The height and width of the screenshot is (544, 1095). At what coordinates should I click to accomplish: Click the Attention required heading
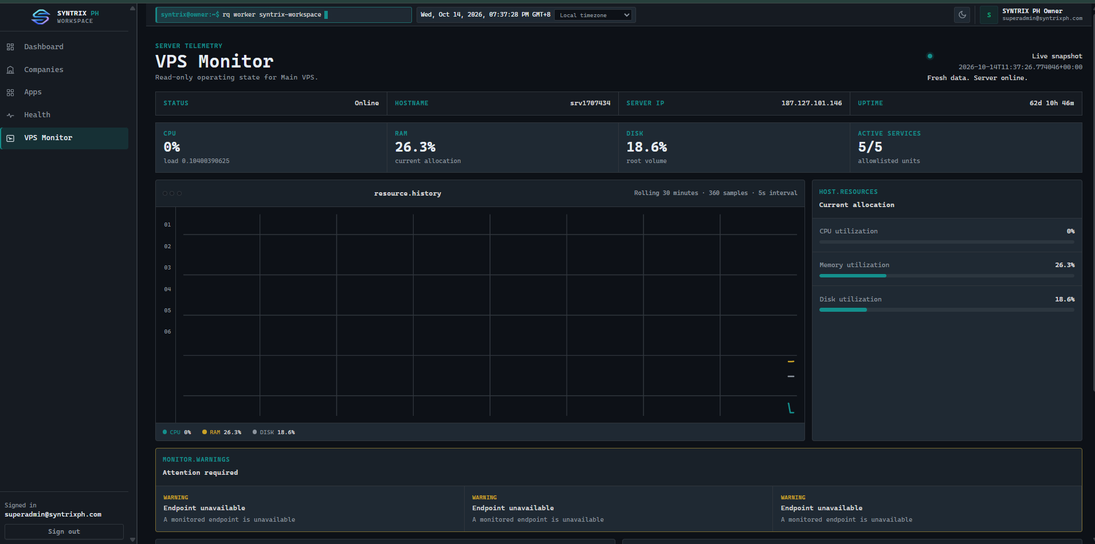(200, 472)
